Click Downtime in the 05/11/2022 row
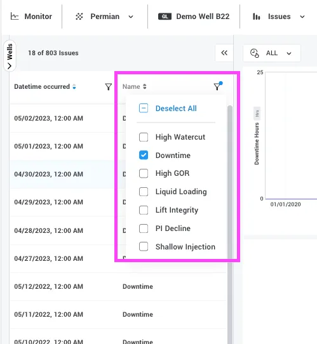This screenshot has width=317, height=344. pos(138,314)
